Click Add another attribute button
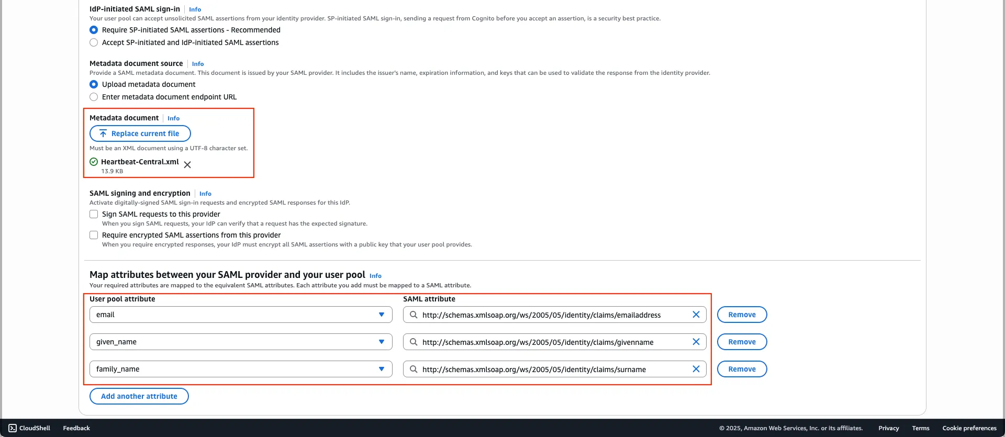 [x=139, y=396]
